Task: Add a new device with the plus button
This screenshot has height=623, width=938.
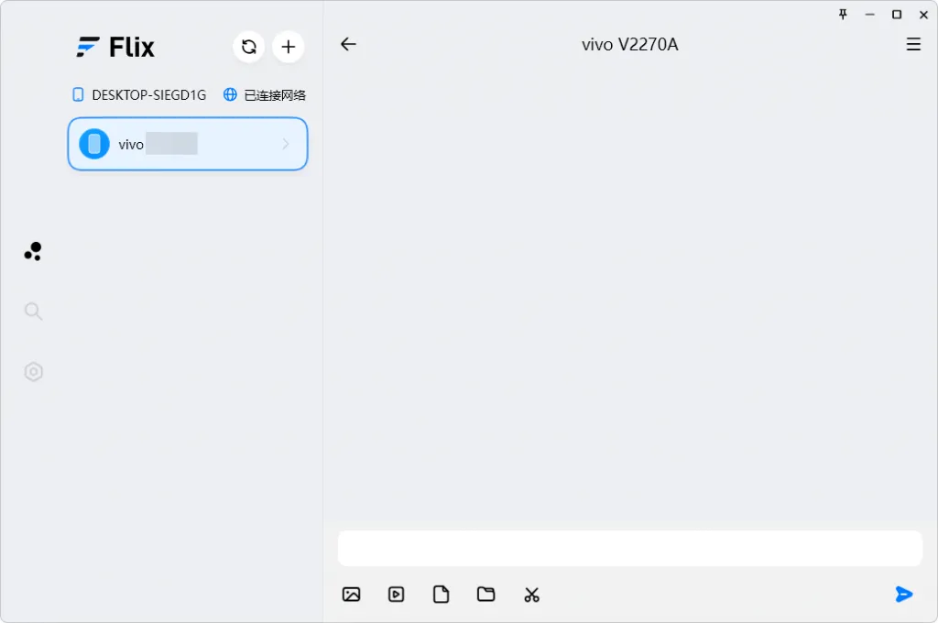Action: 289,47
